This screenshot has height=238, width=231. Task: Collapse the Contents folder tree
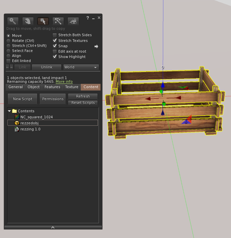(x=9, y=111)
